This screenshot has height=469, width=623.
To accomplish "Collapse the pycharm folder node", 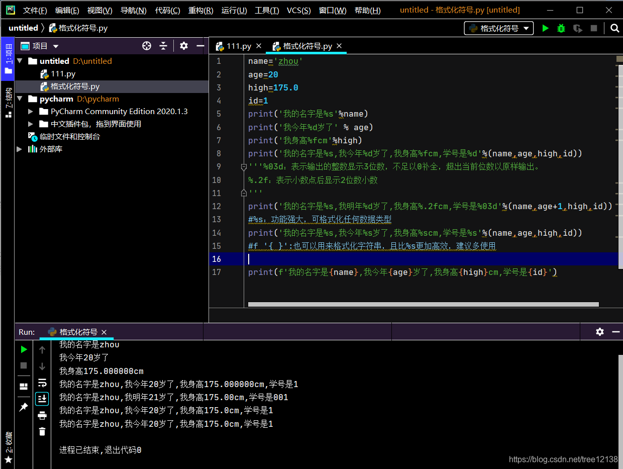I will coord(20,99).
